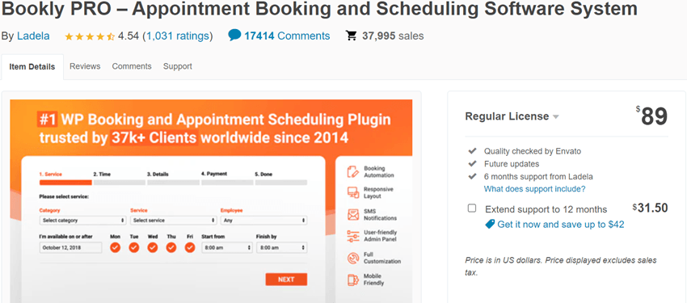
Task: Click the Full Customization icon
Action: pyautogui.click(x=352, y=258)
